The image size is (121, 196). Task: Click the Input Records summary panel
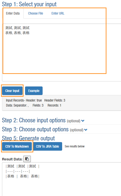pyautogui.click(x=61, y=103)
